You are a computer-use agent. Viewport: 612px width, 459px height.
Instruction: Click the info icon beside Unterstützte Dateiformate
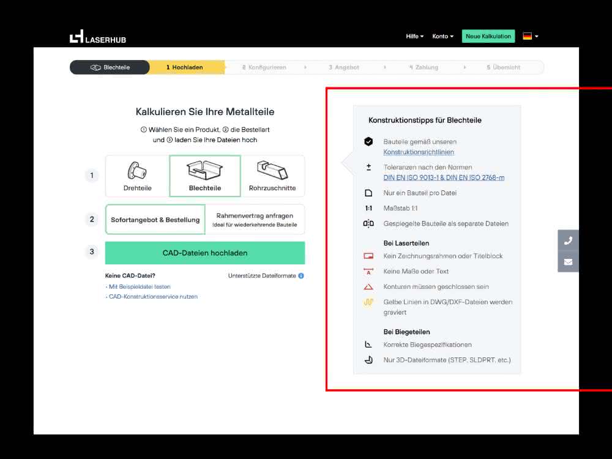[301, 275]
